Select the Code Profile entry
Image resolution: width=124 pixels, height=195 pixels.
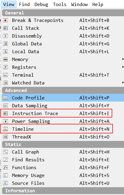[x=63, y=98]
